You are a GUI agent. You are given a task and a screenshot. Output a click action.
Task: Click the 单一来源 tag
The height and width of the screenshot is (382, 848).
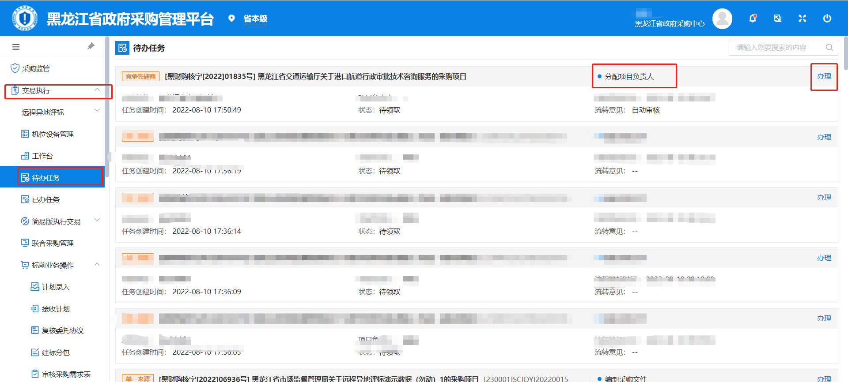[x=138, y=378]
